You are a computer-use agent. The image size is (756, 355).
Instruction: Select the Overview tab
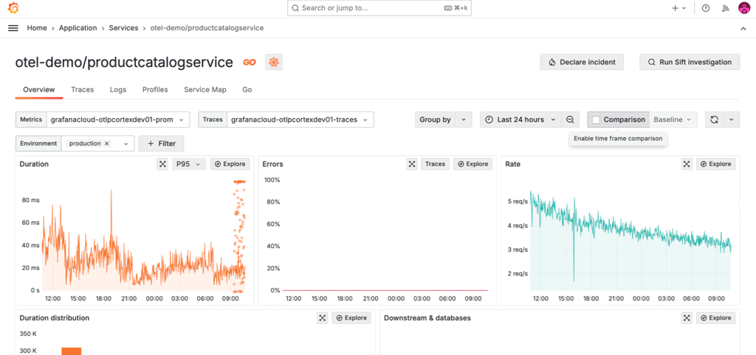point(39,89)
